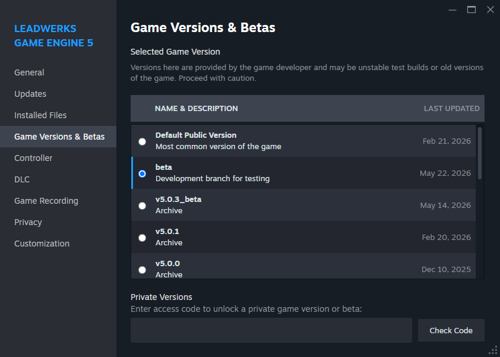Image resolution: width=500 pixels, height=357 pixels.
Task: Open the Customization section
Action: 58,244
